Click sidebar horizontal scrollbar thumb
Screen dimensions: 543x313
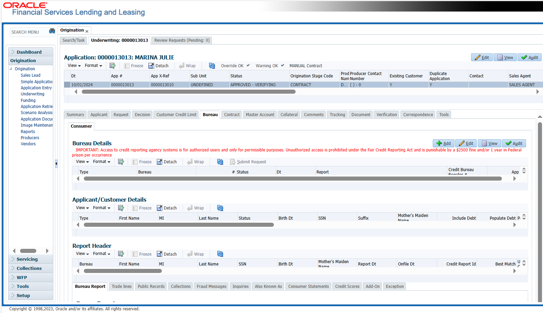coord(28,251)
